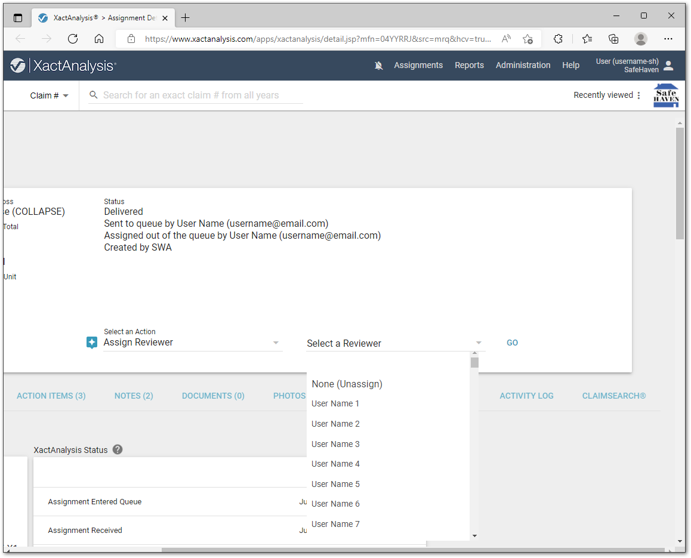The height and width of the screenshot is (558, 691).
Task: Click the site lock info icon
Action: (x=131, y=39)
